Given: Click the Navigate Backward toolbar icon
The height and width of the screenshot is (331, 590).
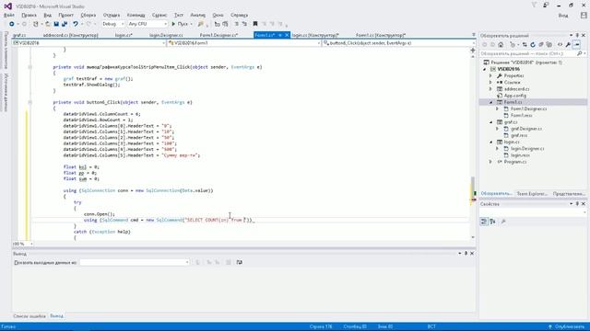Looking at the screenshot, I should point(12,24).
